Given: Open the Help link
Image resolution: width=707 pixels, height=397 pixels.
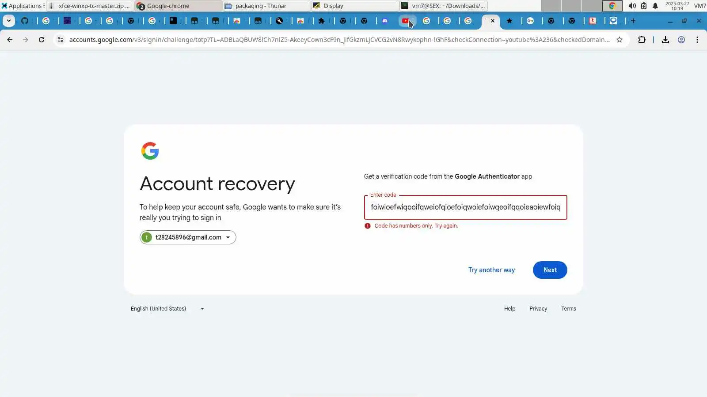Looking at the screenshot, I should coord(509,309).
